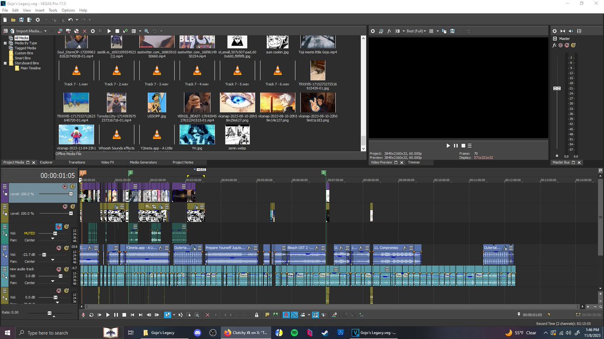Switch to the Explorer tab
Image resolution: width=604 pixels, height=339 pixels.
tap(46, 162)
